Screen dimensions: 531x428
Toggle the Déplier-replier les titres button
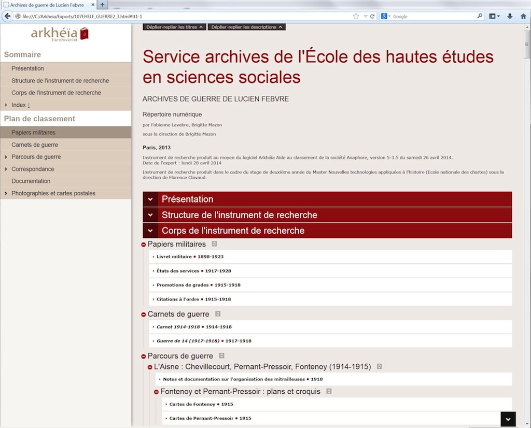click(x=174, y=27)
